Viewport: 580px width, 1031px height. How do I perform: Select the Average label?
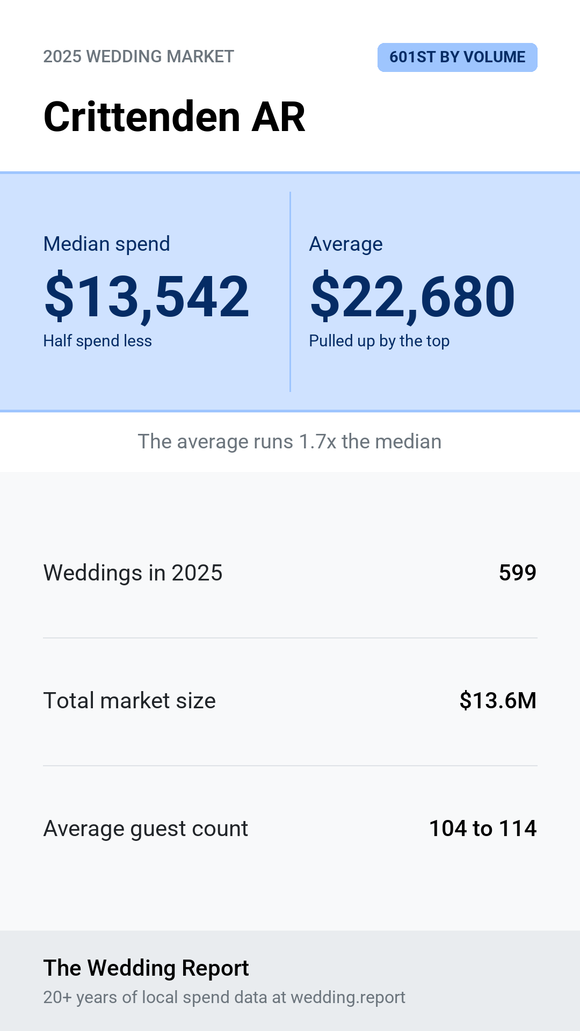tap(346, 244)
